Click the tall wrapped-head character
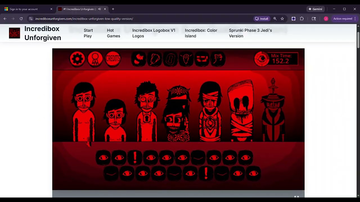Viewport: 360px width, 202px height. [x=241, y=111]
